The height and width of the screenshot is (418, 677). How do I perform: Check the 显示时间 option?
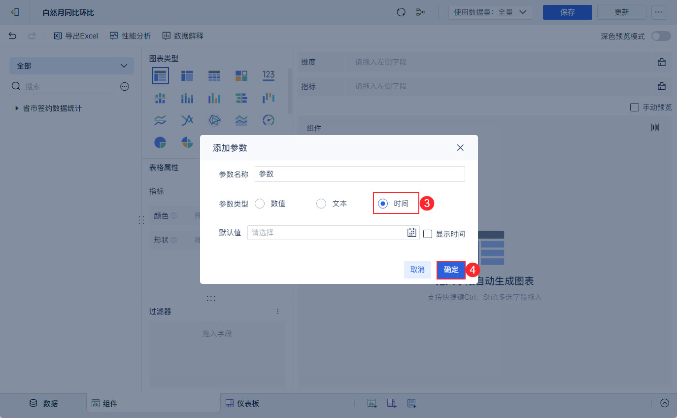pos(428,234)
